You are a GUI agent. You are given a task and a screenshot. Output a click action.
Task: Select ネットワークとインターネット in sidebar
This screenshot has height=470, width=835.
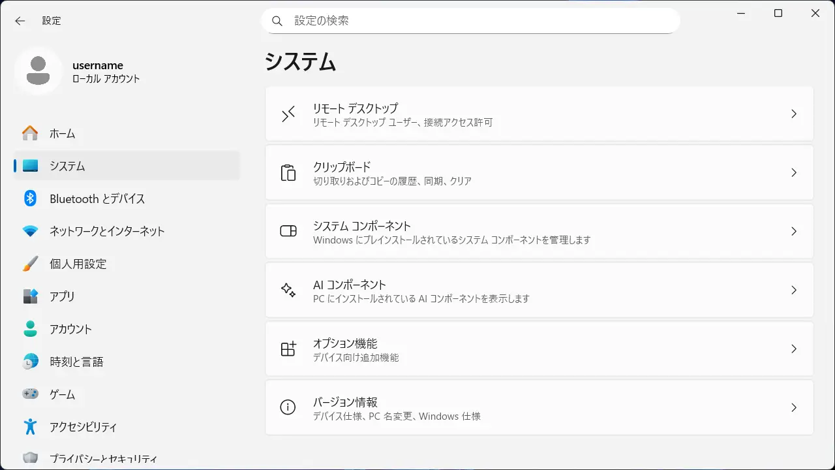point(107,231)
